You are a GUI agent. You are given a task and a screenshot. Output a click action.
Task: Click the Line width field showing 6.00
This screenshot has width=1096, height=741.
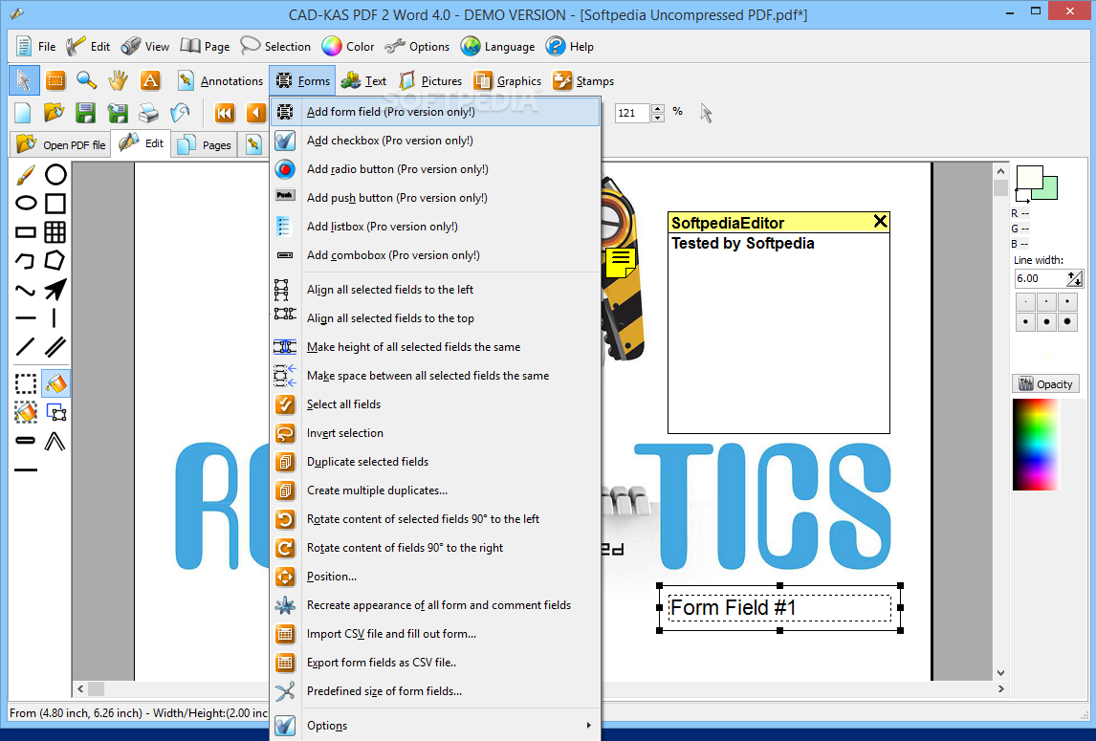[x=1041, y=278]
